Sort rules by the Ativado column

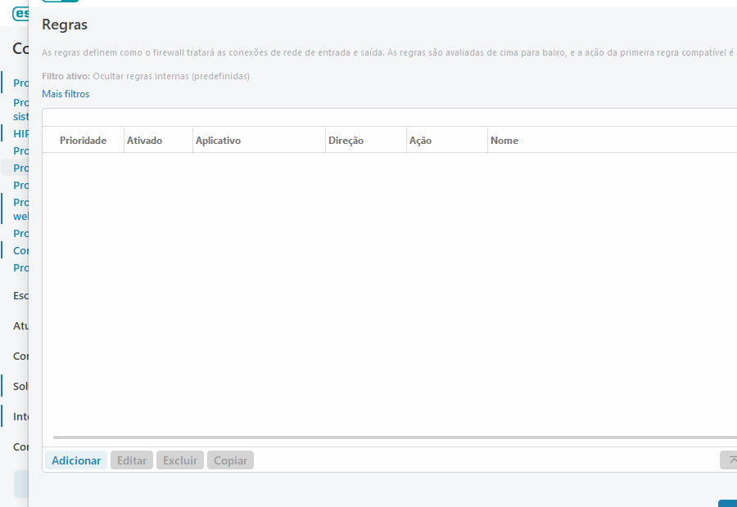pos(145,140)
